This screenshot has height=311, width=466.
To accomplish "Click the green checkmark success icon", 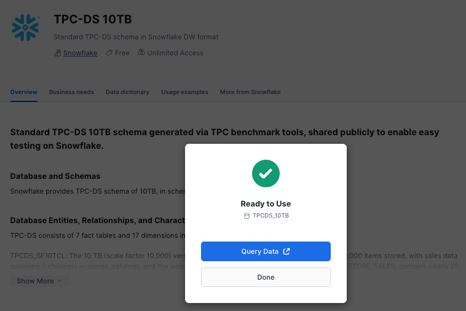I will click(266, 173).
